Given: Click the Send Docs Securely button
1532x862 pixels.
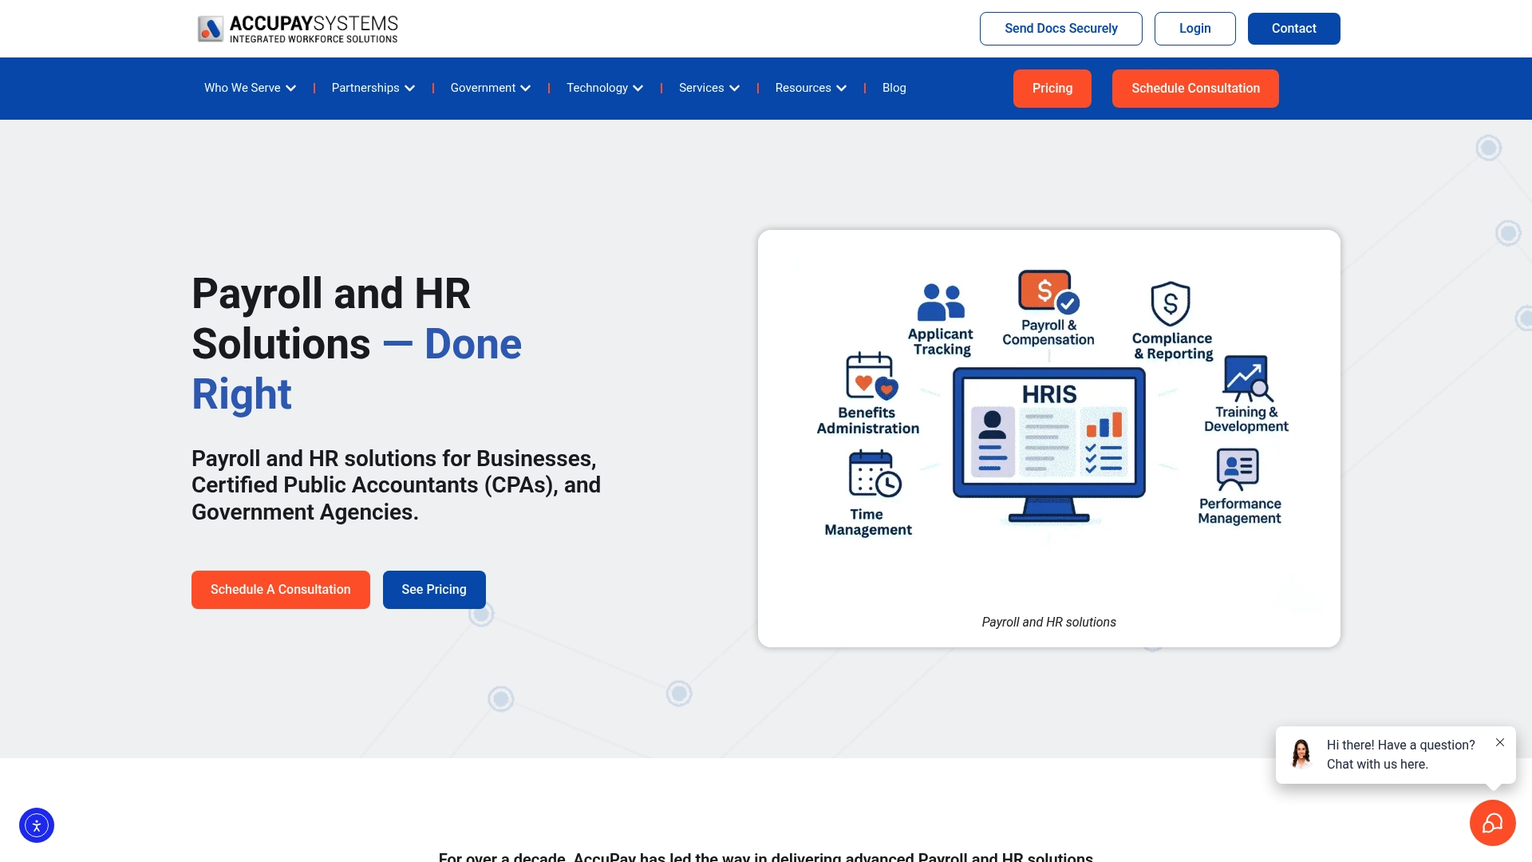Looking at the screenshot, I should 1060,29.
